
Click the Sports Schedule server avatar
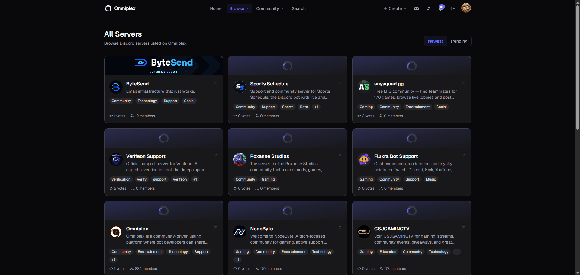coord(240,87)
